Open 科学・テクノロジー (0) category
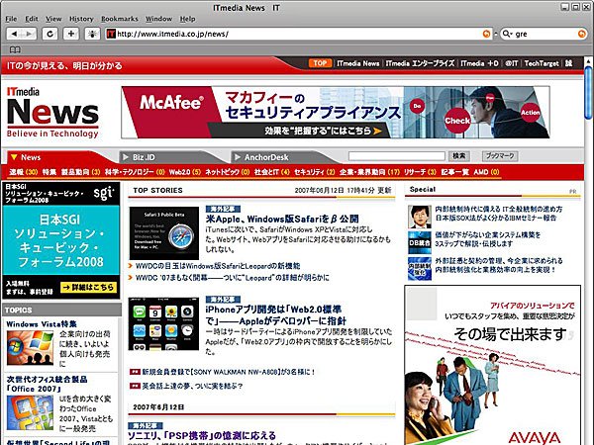594x445 pixels. click(x=135, y=172)
